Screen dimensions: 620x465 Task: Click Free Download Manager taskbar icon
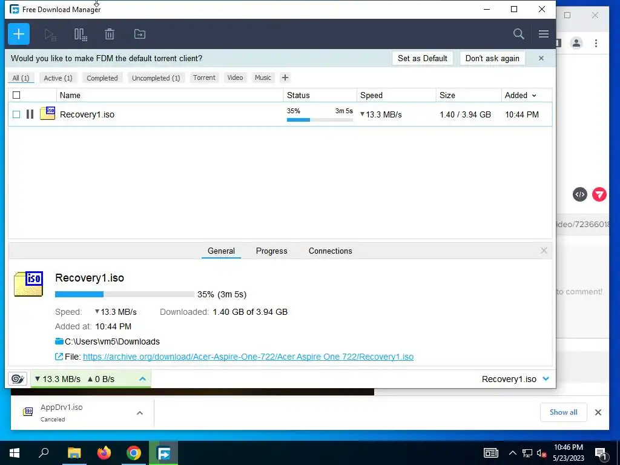click(163, 453)
